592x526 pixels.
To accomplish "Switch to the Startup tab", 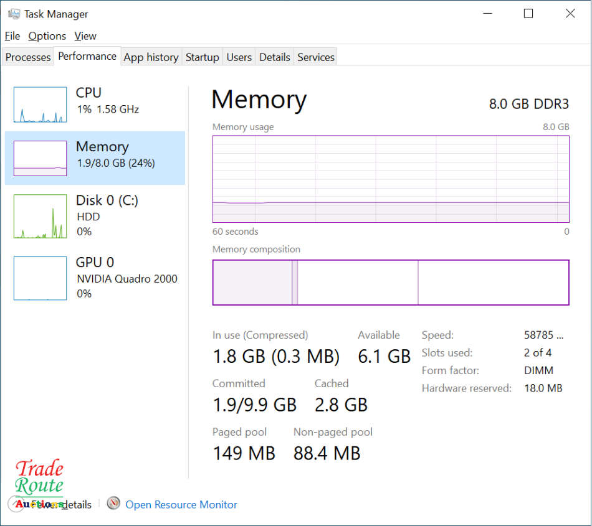I will pos(202,57).
